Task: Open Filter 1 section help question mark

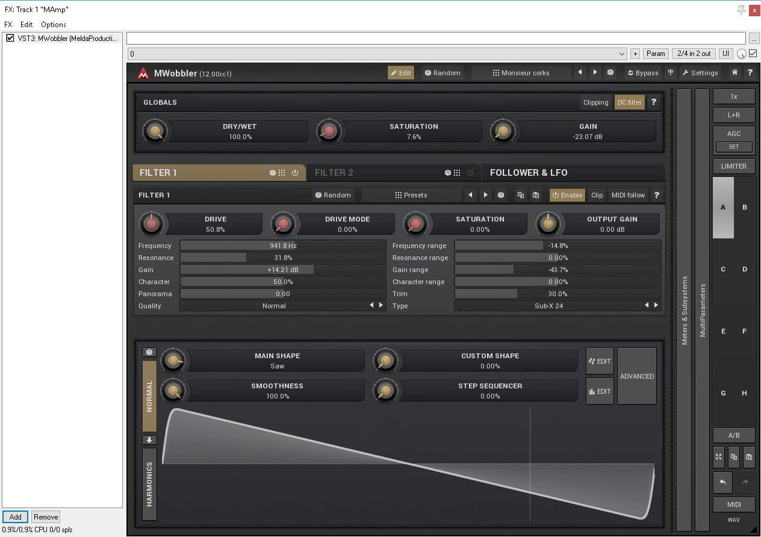Action: click(656, 195)
